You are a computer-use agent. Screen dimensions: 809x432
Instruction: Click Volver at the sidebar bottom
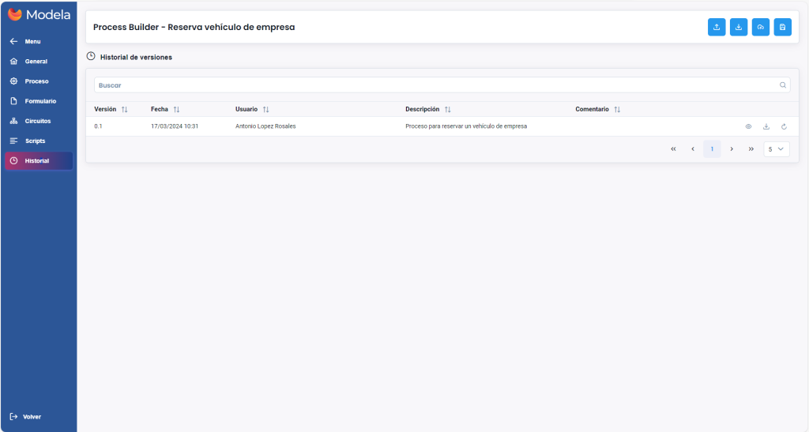tap(32, 416)
